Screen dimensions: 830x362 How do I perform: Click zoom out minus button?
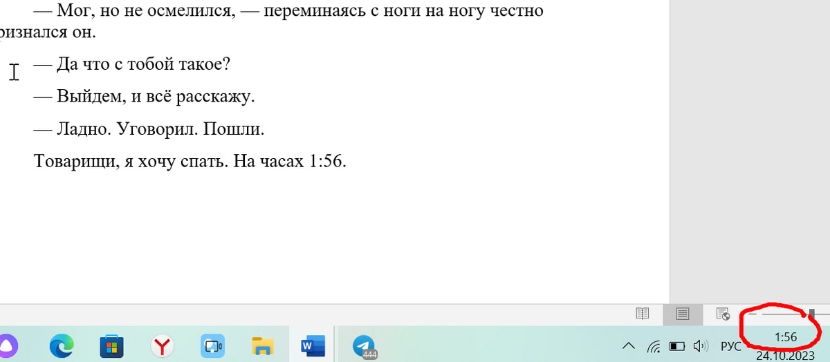753,314
